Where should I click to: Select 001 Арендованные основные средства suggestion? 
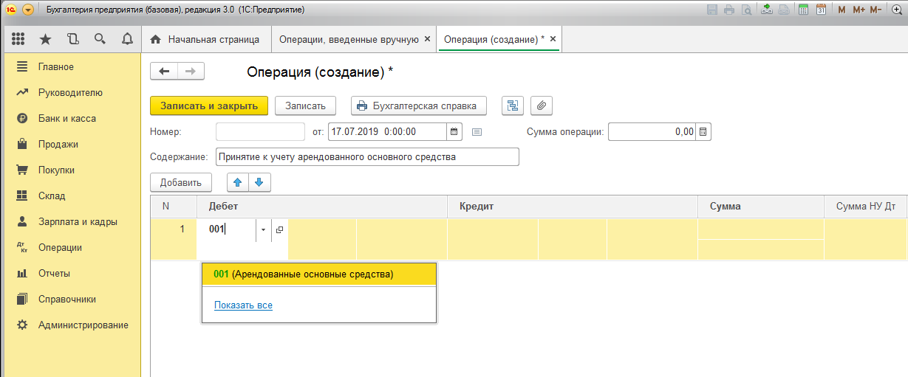click(x=319, y=274)
